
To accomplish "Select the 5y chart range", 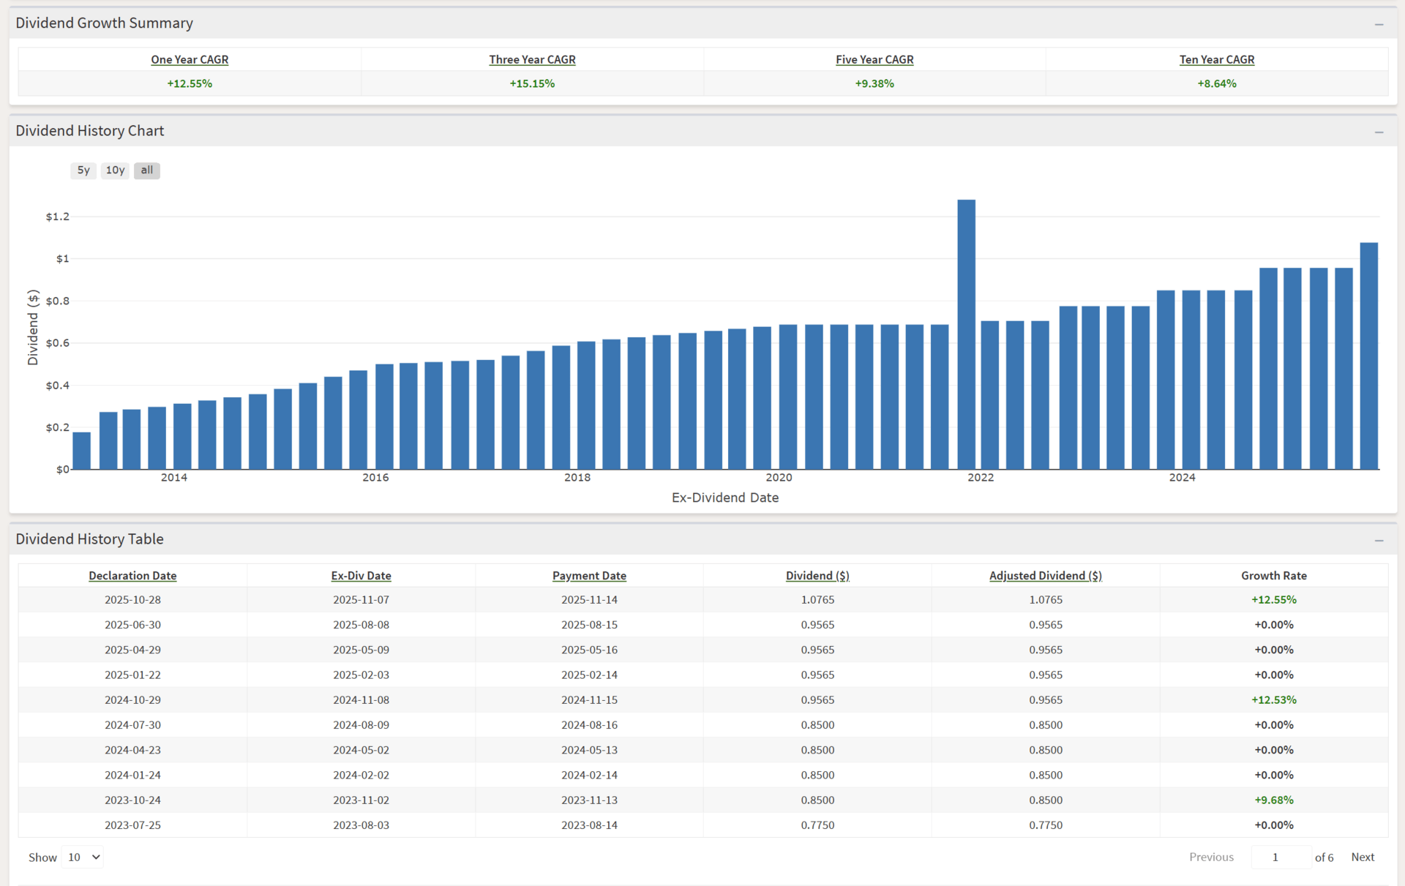I will click(83, 170).
